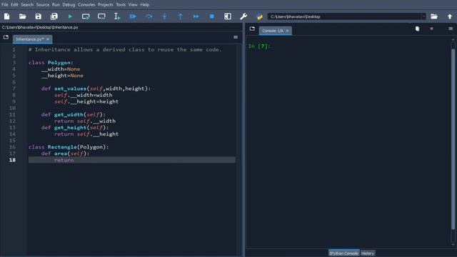The height and width of the screenshot is (257, 457).
Task: Open preferences wrench icon
Action: tap(243, 16)
